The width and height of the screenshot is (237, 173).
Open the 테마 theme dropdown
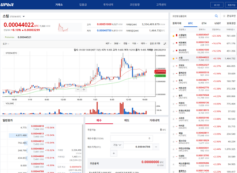click(x=144, y=43)
